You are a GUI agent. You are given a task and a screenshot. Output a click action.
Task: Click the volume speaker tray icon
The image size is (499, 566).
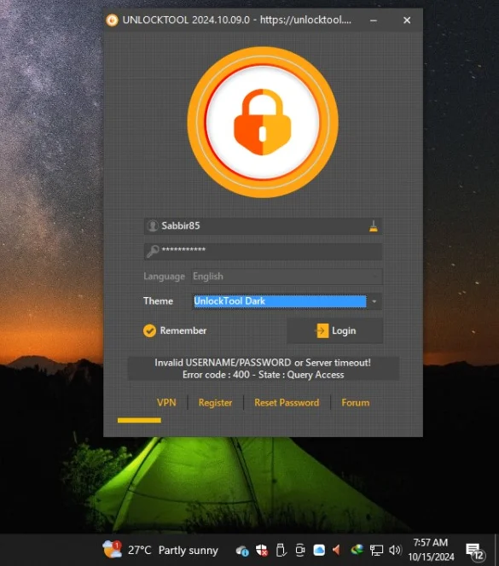[395, 550]
